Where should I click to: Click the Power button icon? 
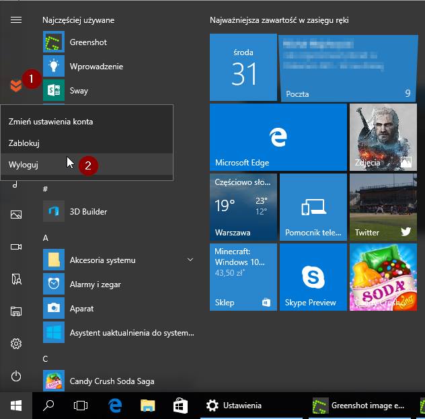click(16, 376)
